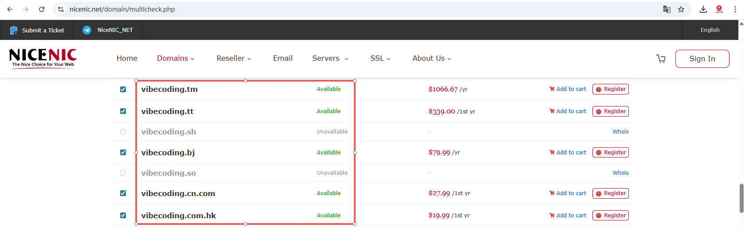Open browser downloads icon
Screen dimensions: 745x228
point(703,9)
